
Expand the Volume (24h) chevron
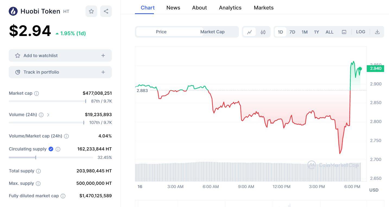pyautogui.click(x=48, y=115)
